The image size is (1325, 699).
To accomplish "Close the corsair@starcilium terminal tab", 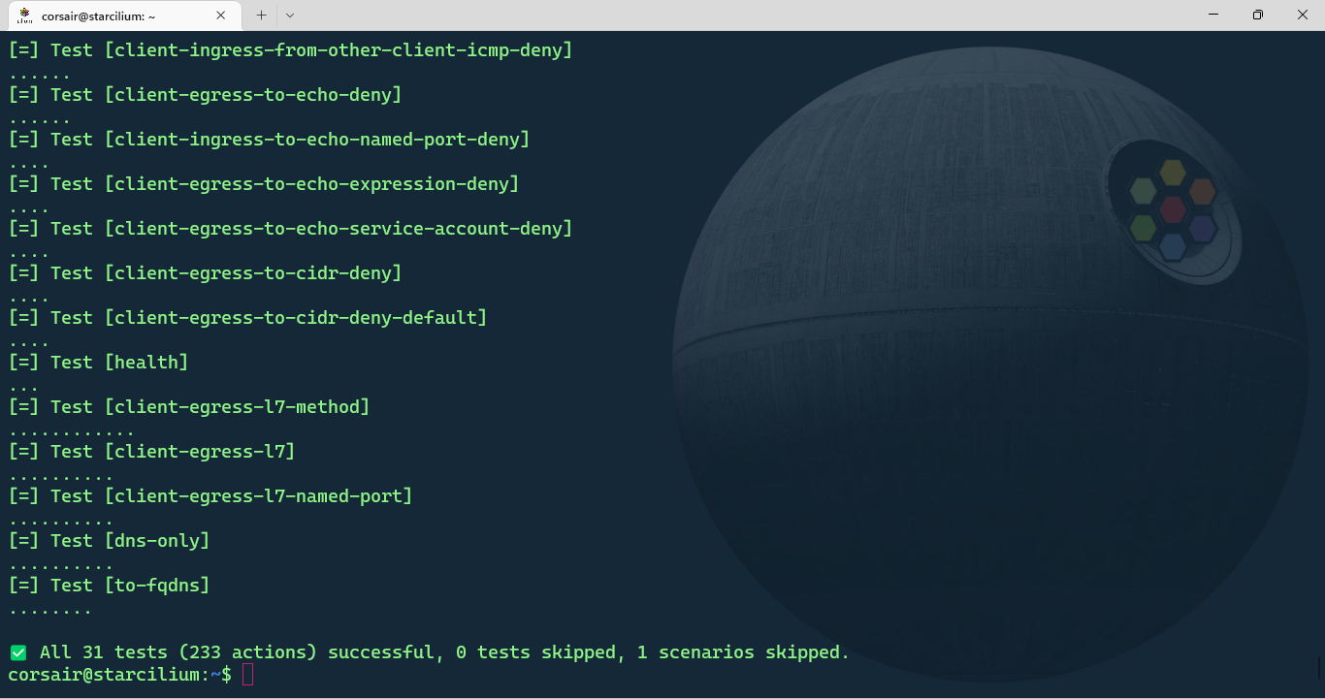I will (x=221, y=16).
